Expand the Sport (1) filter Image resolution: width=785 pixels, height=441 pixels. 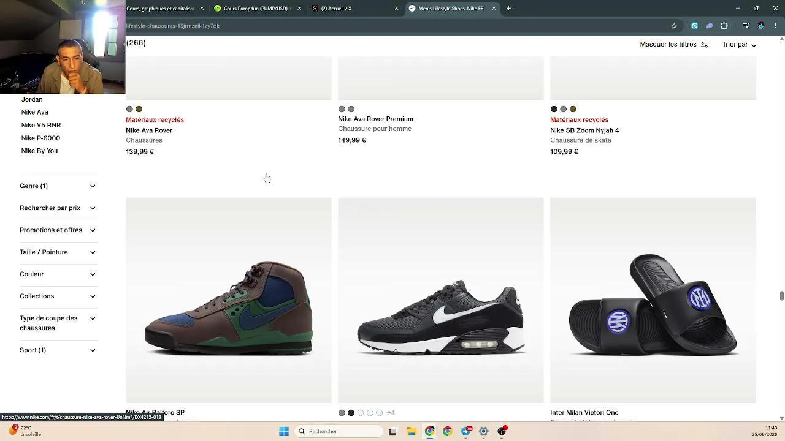click(x=58, y=350)
